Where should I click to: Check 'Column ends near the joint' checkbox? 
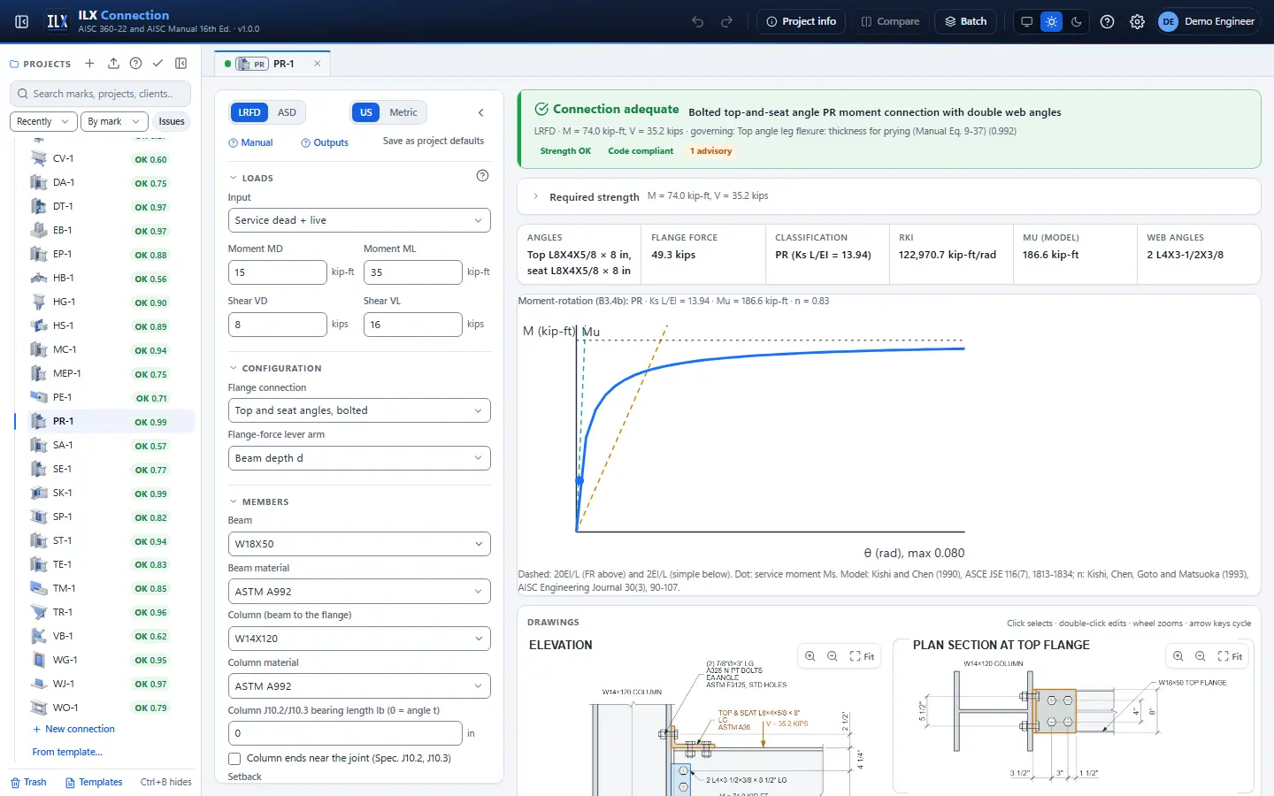pyautogui.click(x=234, y=758)
